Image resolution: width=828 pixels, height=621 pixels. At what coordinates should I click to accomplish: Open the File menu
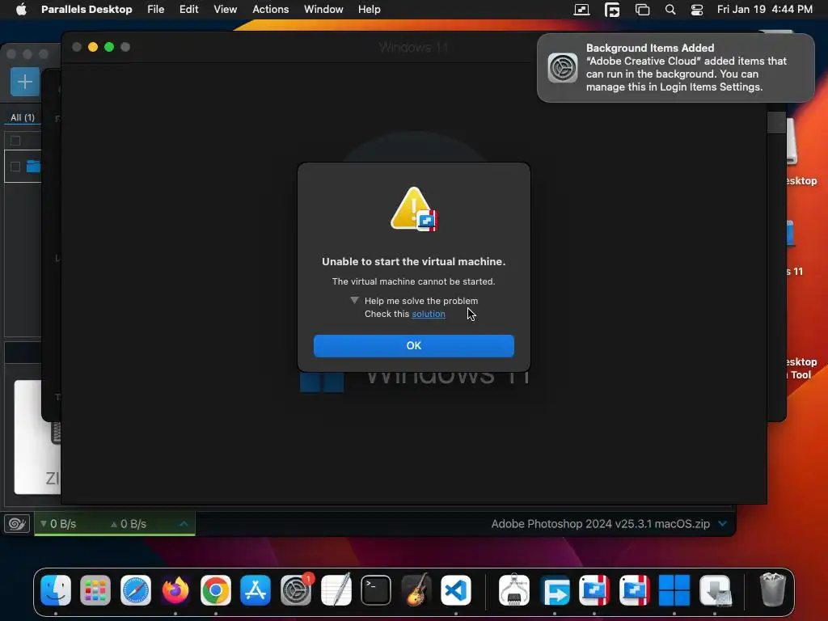pos(156,9)
